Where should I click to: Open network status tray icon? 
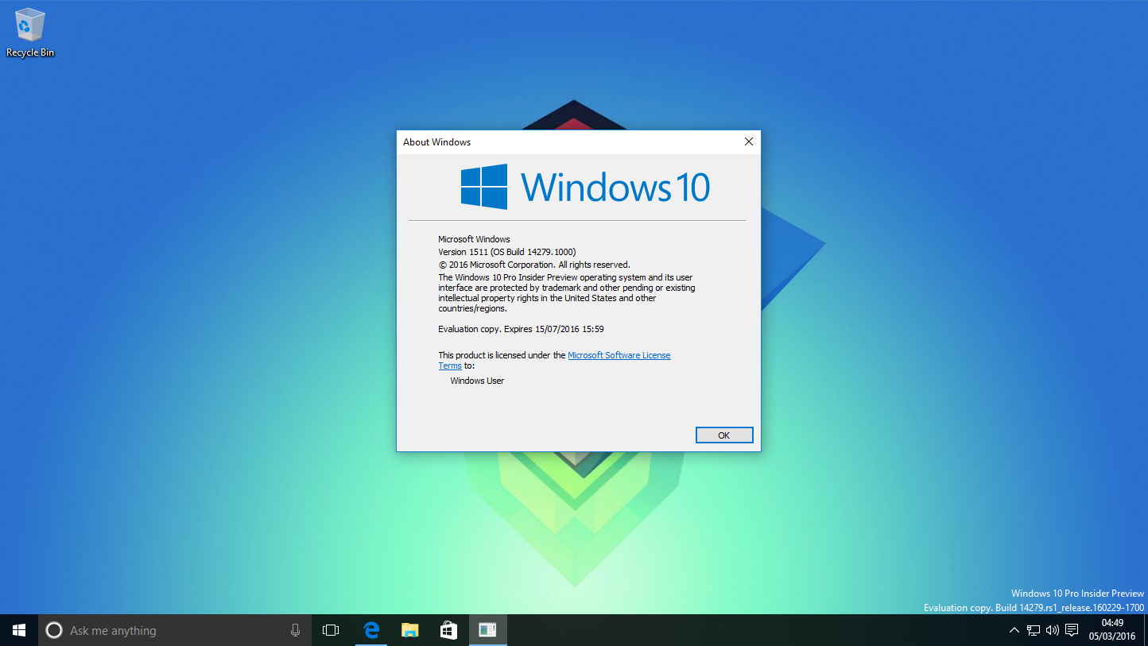[x=1033, y=630]
